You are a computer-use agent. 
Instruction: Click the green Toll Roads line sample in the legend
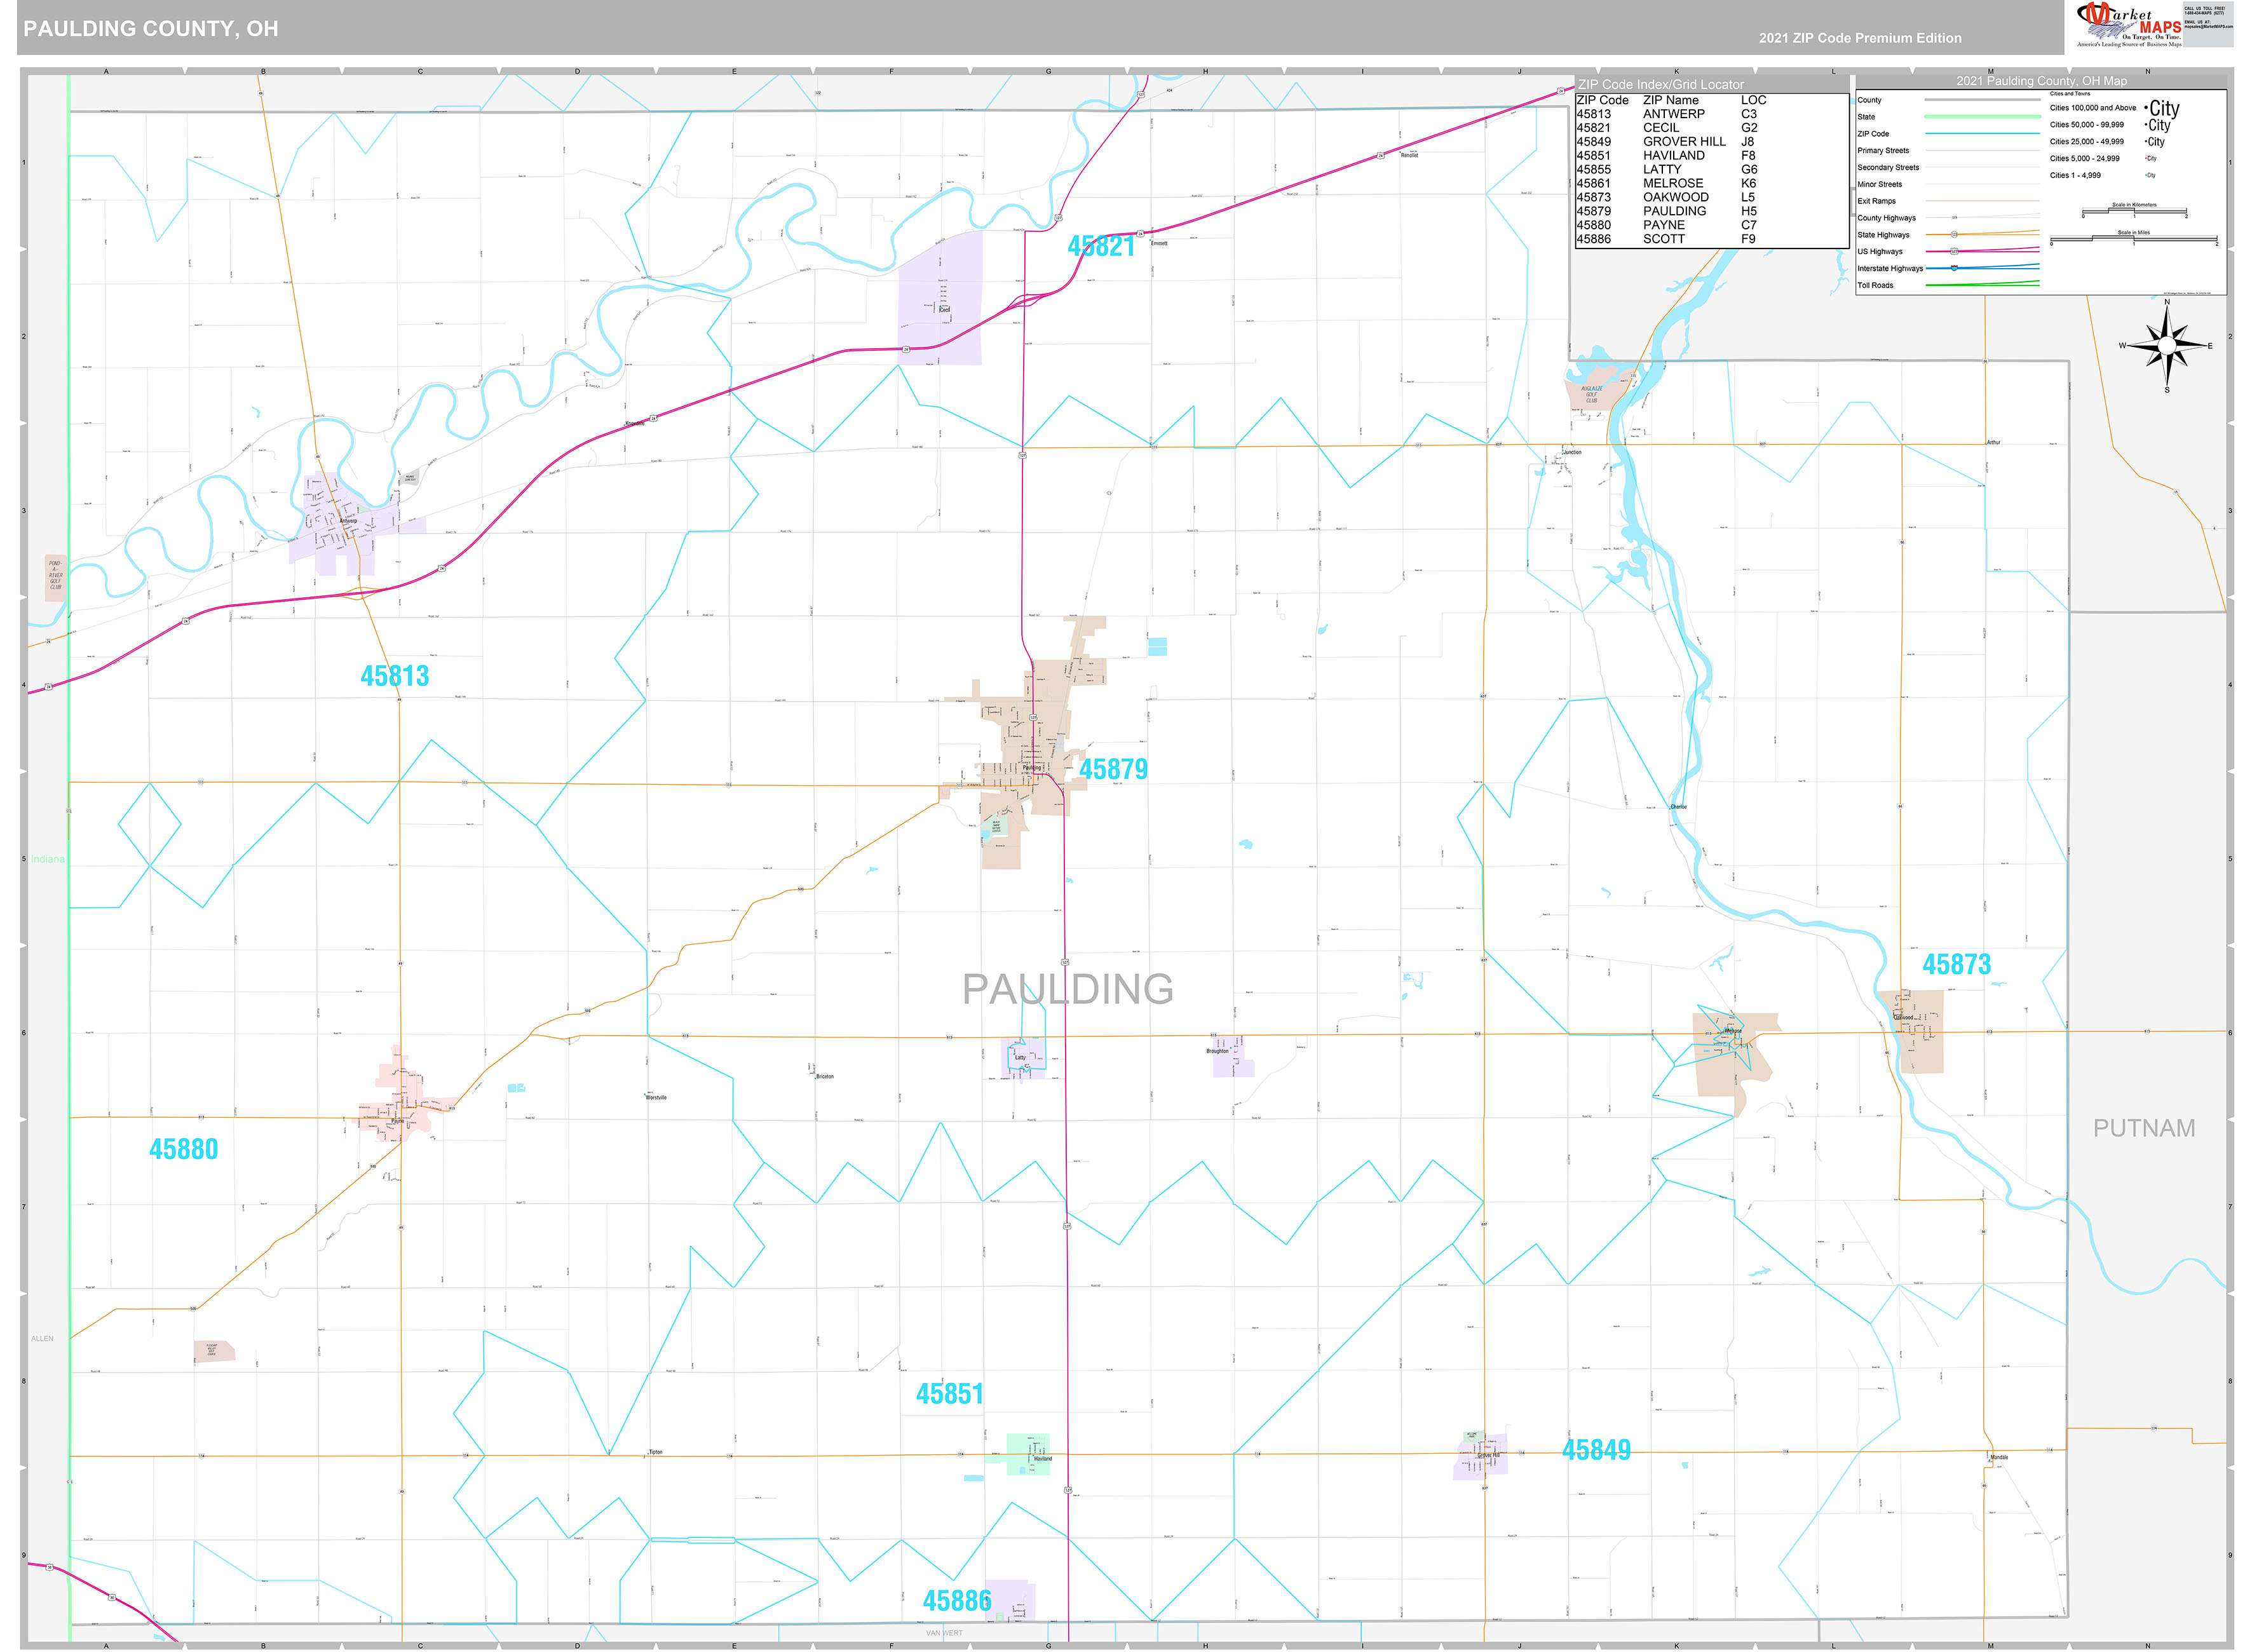pos(1982,284)
